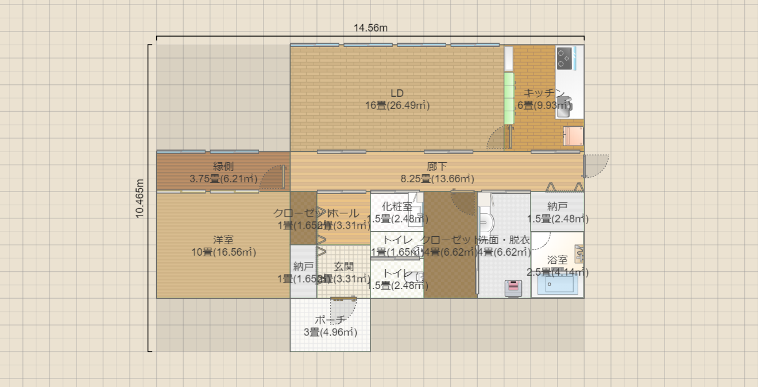The height and width of the screenshot is (387, 758).
Task: Select the washing machine in 洗面・脱衣
Action: coord(513,288)
